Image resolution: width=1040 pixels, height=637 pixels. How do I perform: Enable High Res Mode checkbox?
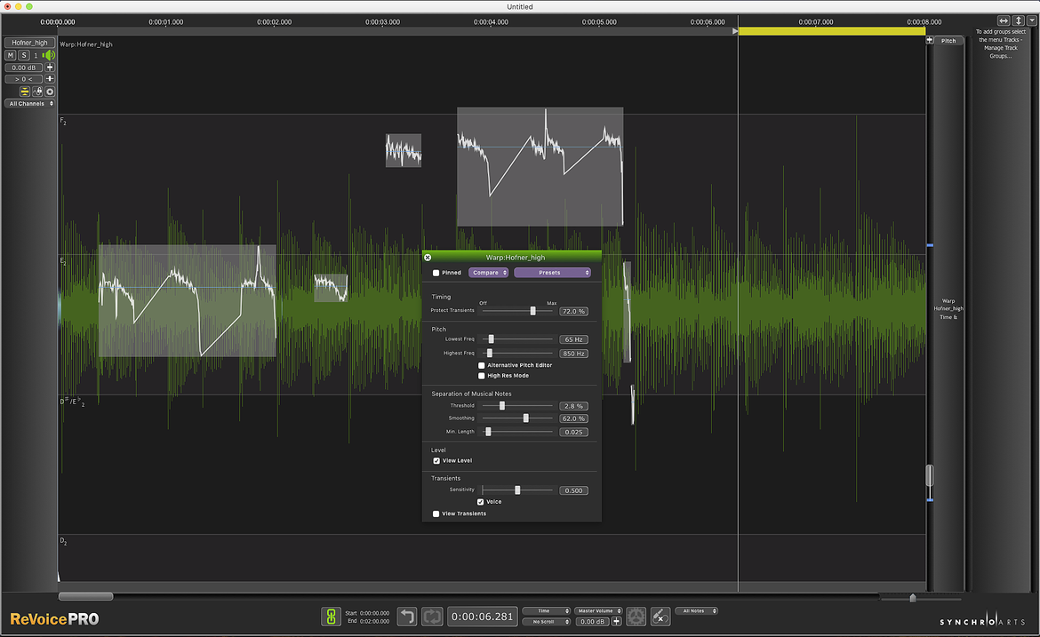coord(482,376)
